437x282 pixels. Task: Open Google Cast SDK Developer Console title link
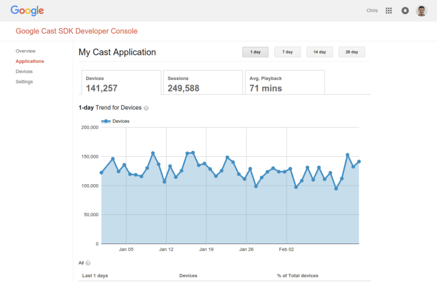point(76,31)
